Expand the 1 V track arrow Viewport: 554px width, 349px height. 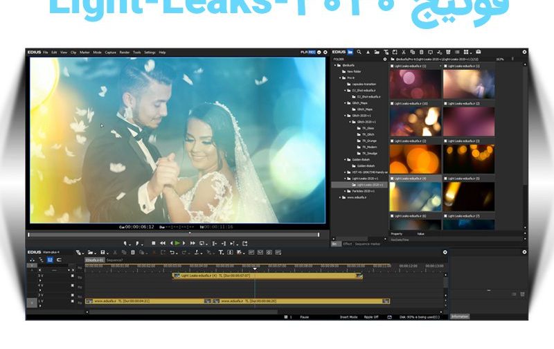coord(40,306)
